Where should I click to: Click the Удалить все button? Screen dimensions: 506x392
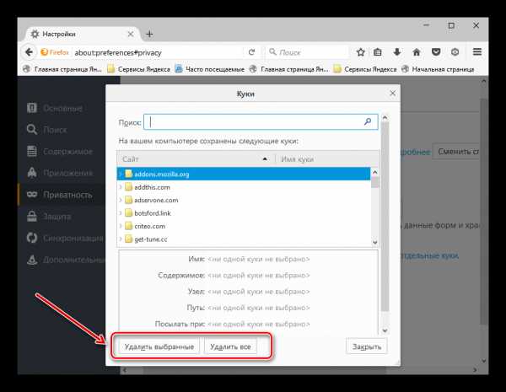point(230,346)
